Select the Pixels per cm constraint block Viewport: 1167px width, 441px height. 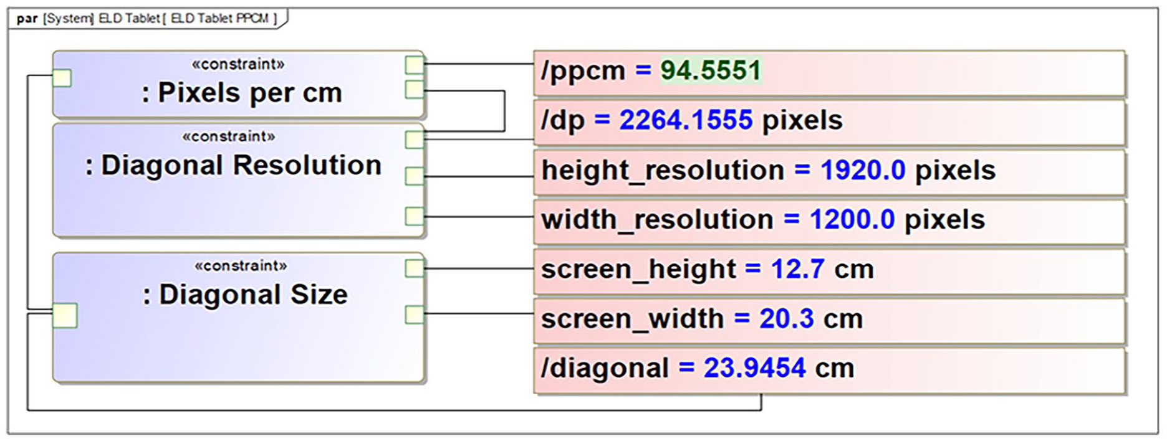point(238,84)
